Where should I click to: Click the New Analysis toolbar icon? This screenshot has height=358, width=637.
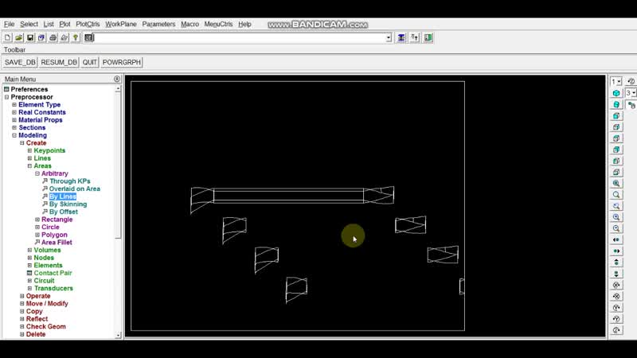(x=8, y=37)
